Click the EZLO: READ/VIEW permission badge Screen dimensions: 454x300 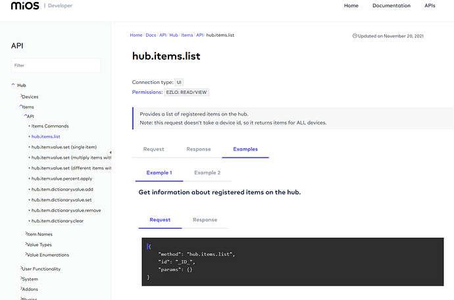[x=186, y=93]
